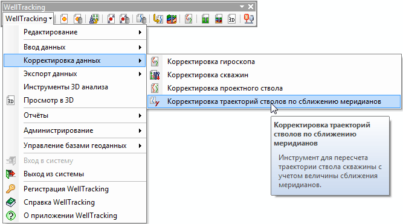Expand the arrow next to Управление базами геоданных
This screenshot has width=403, height=224.
140,146
